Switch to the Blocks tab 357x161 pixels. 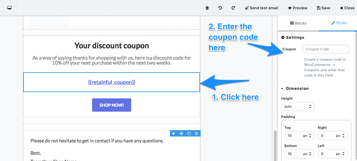pos(298,23)
